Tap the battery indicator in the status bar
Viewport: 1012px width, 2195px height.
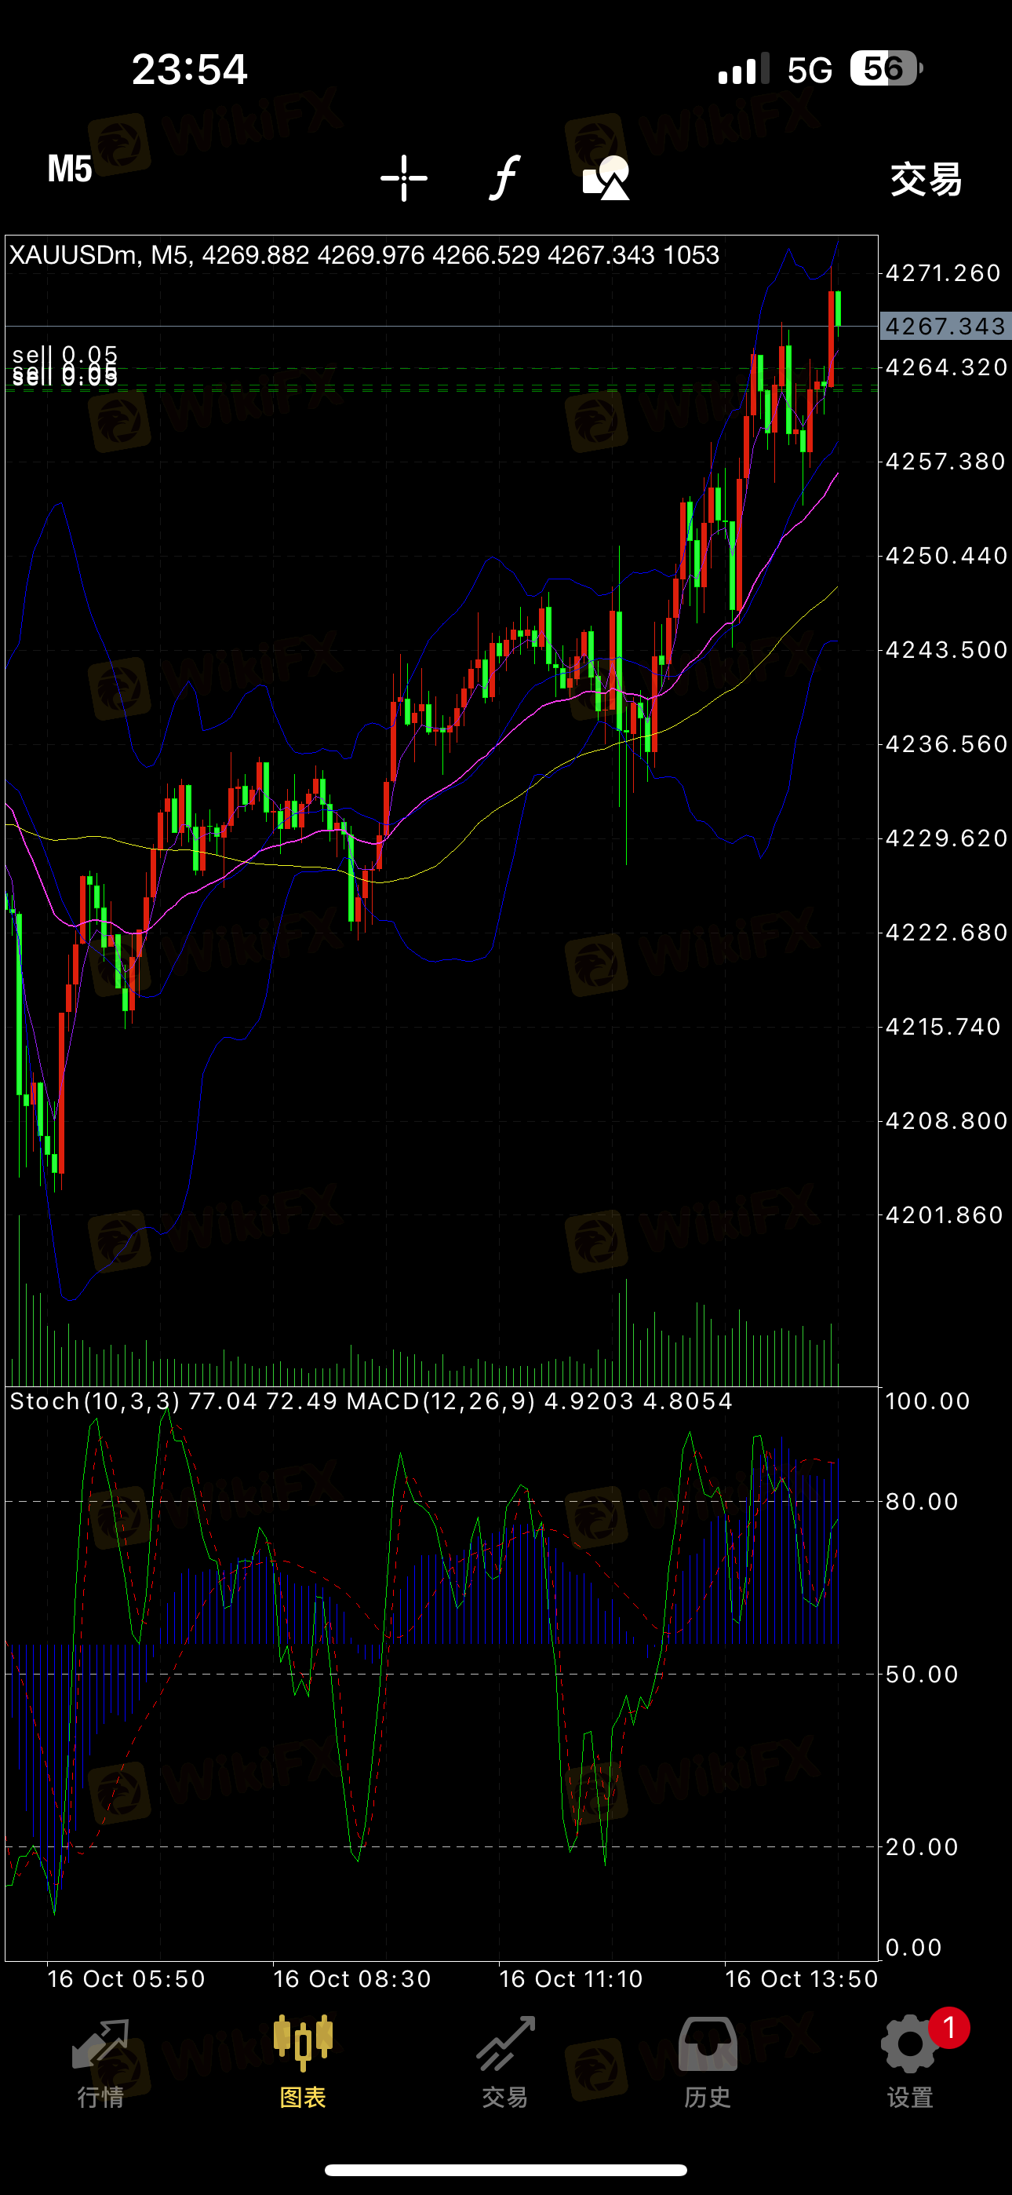pos(886,68)
